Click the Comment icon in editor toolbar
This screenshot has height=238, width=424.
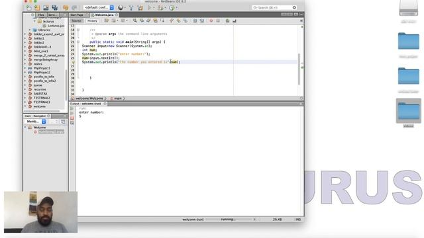[x=227, y=20]
